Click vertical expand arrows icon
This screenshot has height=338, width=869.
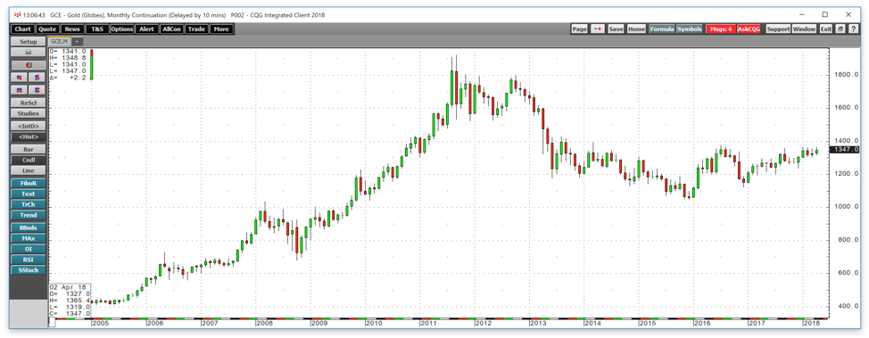(37, 90)
